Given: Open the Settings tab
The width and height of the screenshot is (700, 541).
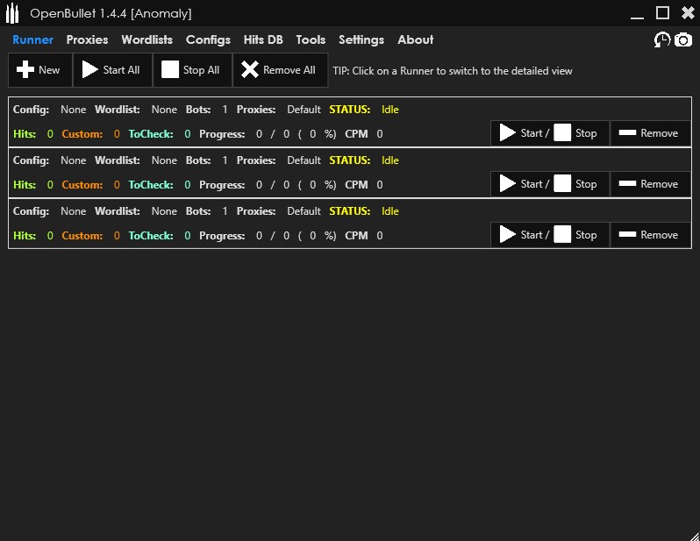Looking at the screenshot, I should pos(361,39).
